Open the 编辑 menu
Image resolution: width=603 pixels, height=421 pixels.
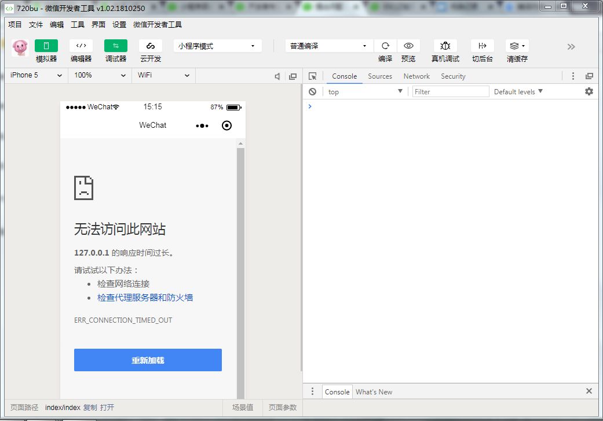click(x=57, y=24)
